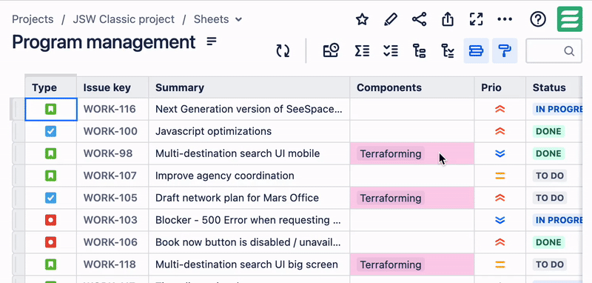Open the help question mark
This screenshot has height=283, width=592.
[x=538, y=19]
